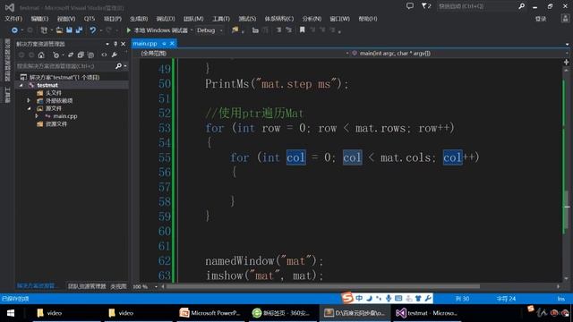Click the sign-in link at top right

tap(541, 19)
